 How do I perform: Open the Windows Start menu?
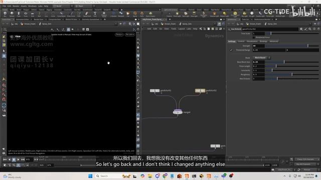click(x=90, y=175)
